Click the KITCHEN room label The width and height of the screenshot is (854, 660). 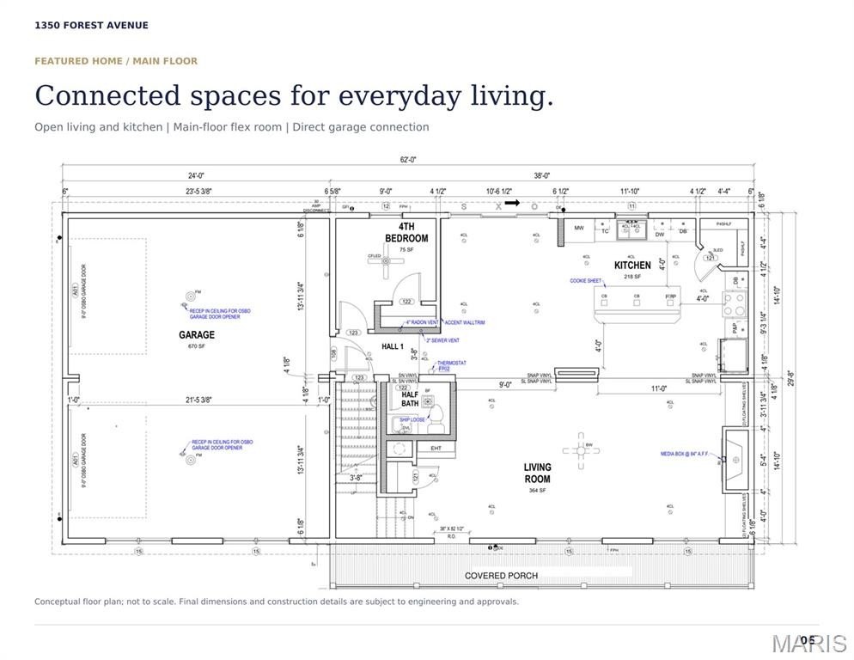[632, 266]
